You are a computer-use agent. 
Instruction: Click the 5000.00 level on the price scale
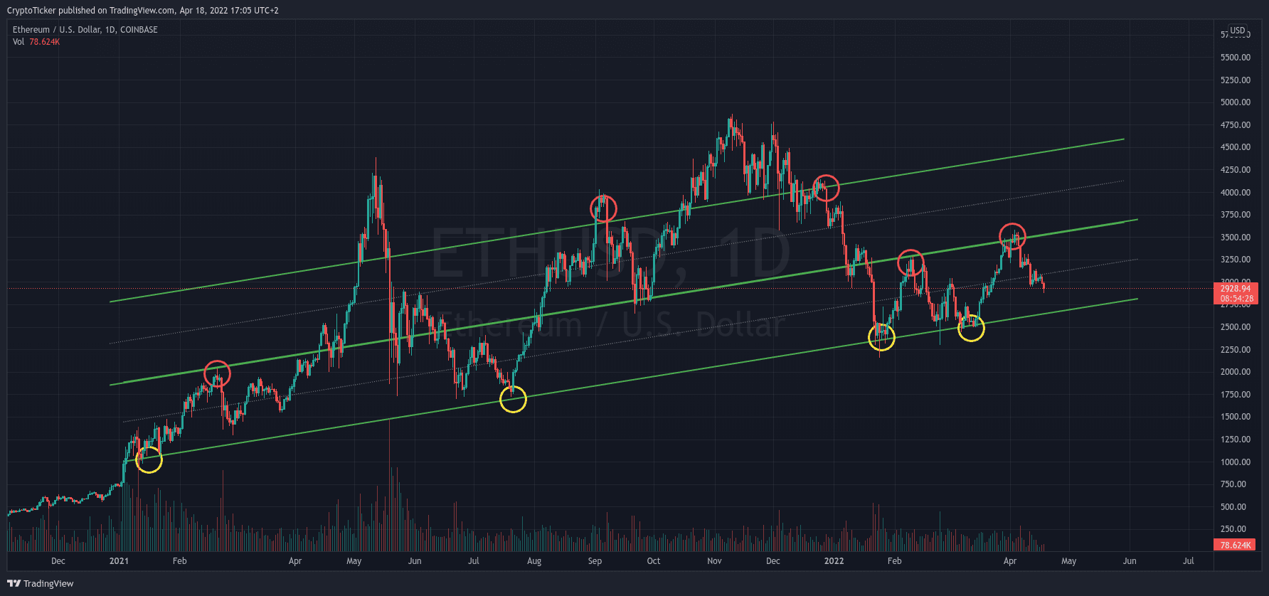click(x=1235, y=102)
